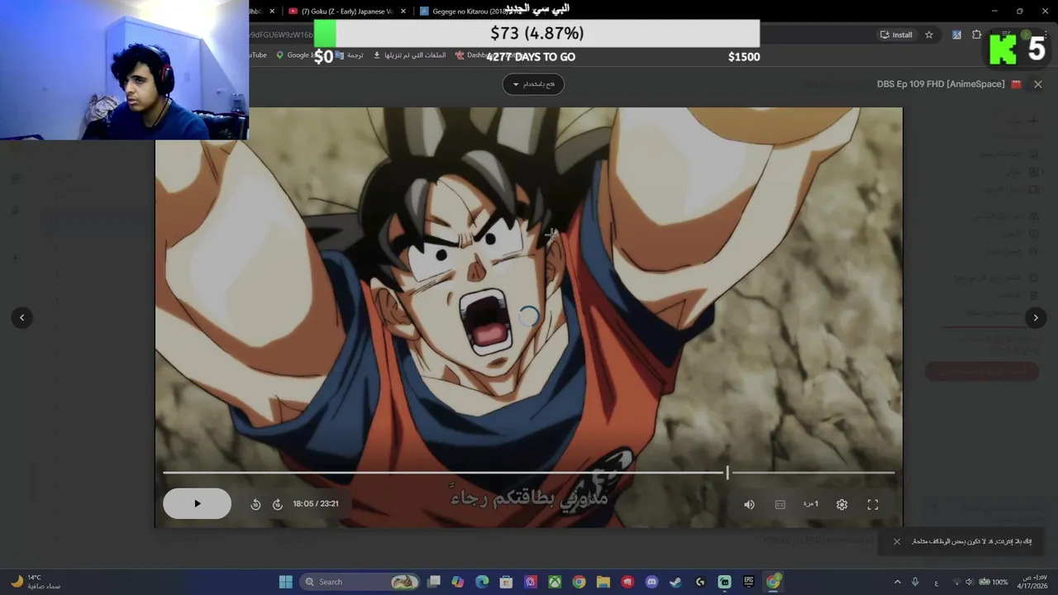The image size is (1058, 595).
Task: Open Discord from taskbar
Action: coord(651,582)
